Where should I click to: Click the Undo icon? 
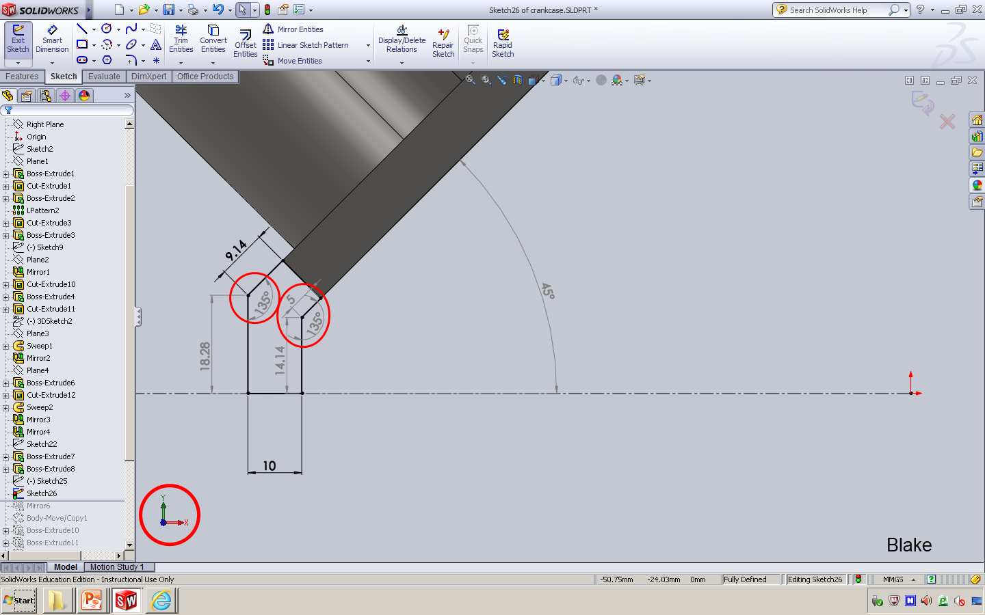click(x=218, y=10)
